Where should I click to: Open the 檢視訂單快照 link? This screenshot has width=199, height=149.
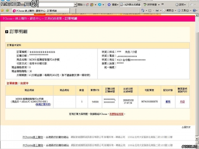[43, 104]
